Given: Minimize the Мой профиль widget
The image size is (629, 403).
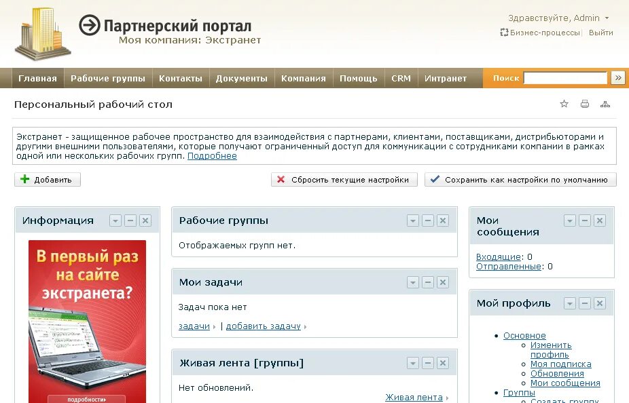Looking at the screenshot, I should 584,303.
